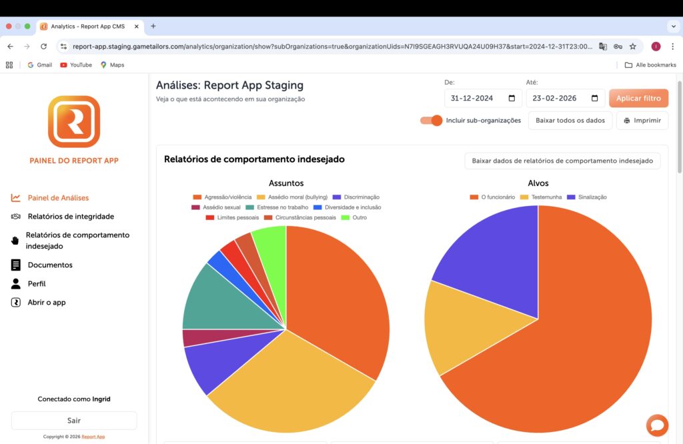Toggle Sinalização legend entry
The width and height of the screenshot is (683, 444).
pos(587,197)
